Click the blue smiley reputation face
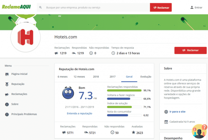 68,93
